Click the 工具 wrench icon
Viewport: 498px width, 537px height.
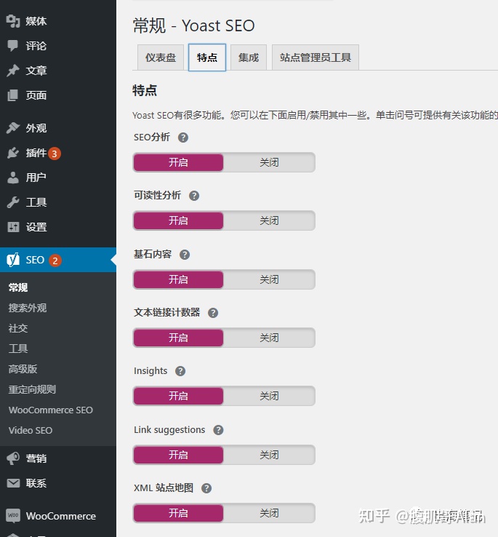(13, 202)
